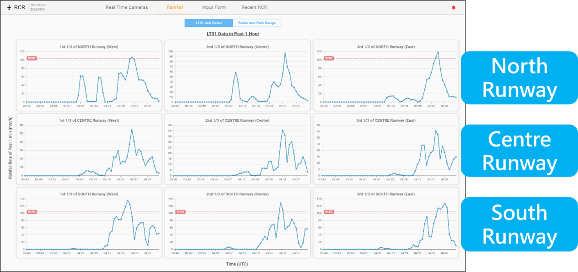
Task: Open the Real Time Cameras tab
Action: point(127,7)
